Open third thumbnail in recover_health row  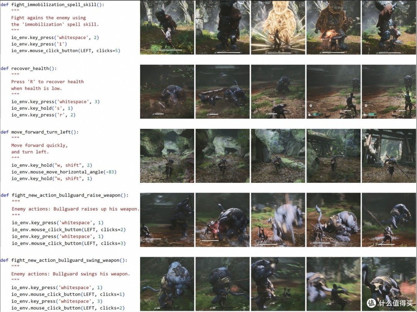[278, 92]
